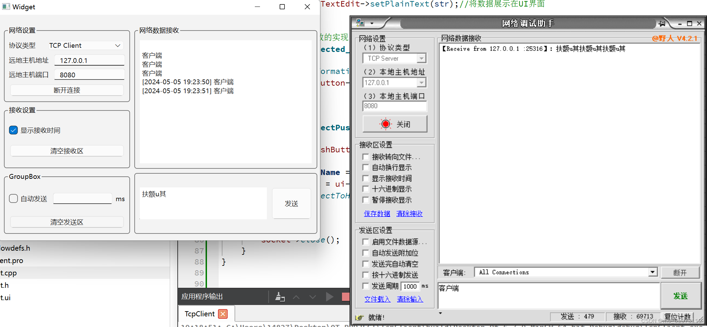Open the 协议类型 TCP Client dropdown
This screenshot has height=327, width=707.
pyautogui.click(x=86, y=45)
